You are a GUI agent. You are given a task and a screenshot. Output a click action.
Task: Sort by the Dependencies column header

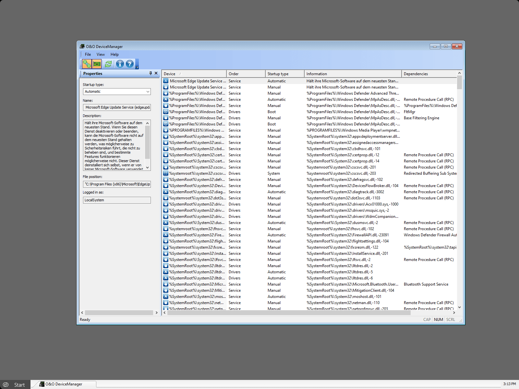(429, 74)
